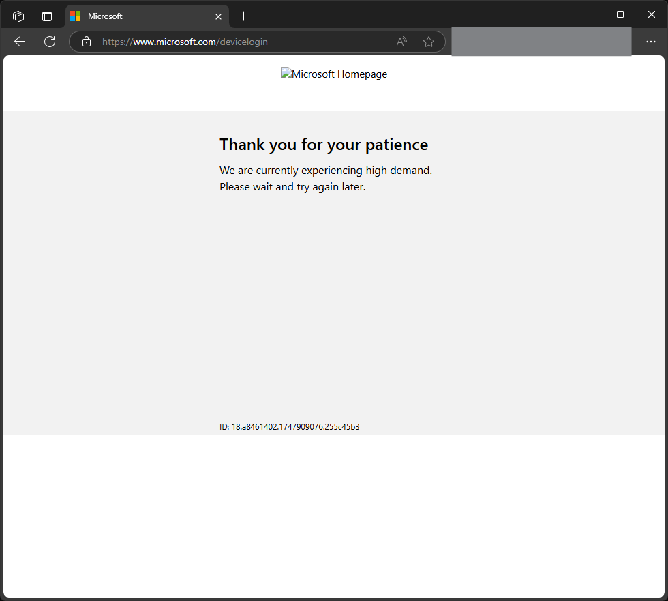Screen dimensions: 668x601
Task: Click the 'We are currently experiencing high demand.' text
Action: [x=326, y=170]
